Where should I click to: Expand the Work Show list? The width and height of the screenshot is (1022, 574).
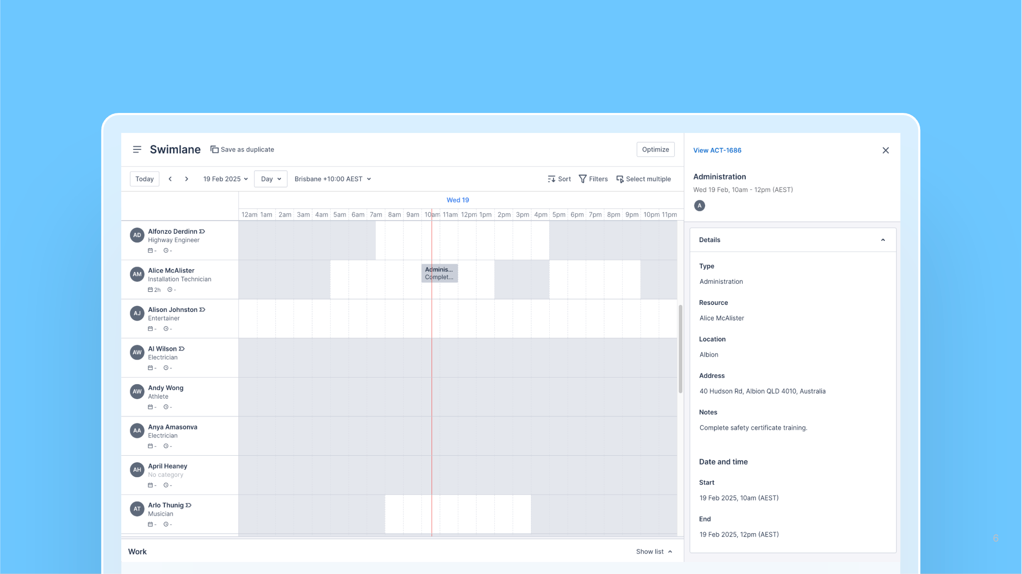[x=654, y=552]
